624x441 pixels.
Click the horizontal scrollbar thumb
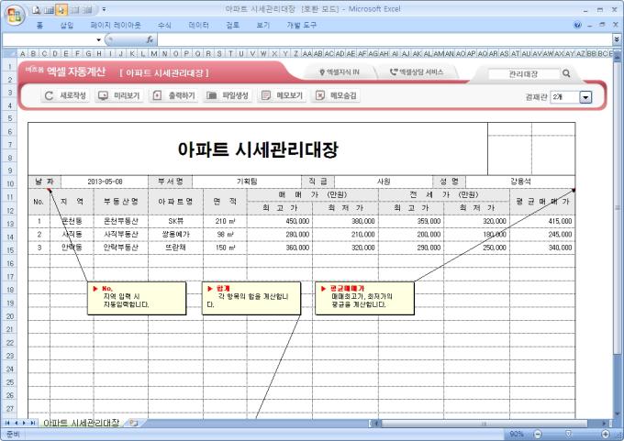(x=484, y=423)
